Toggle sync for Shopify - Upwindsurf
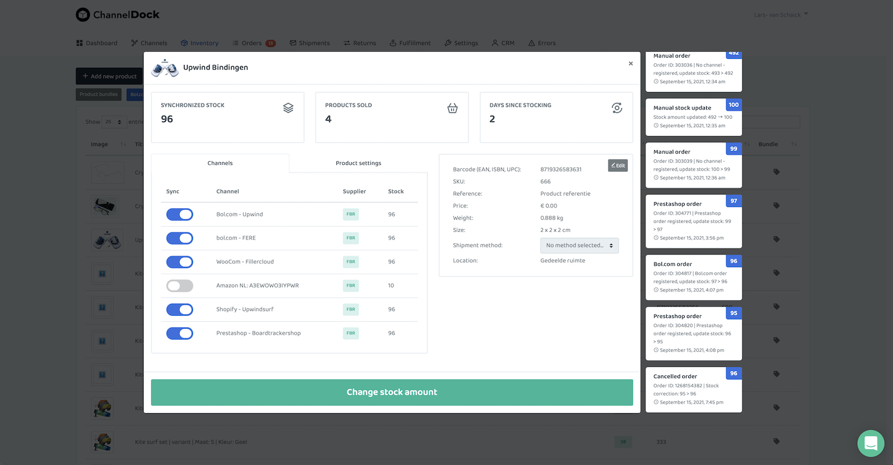Viewport: 893px width, 465px height. coord(180,310)
